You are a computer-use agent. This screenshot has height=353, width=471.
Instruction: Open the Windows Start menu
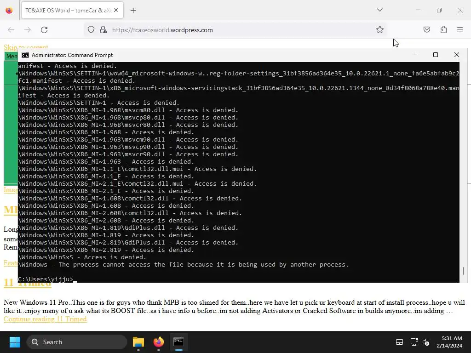(15, 342)
